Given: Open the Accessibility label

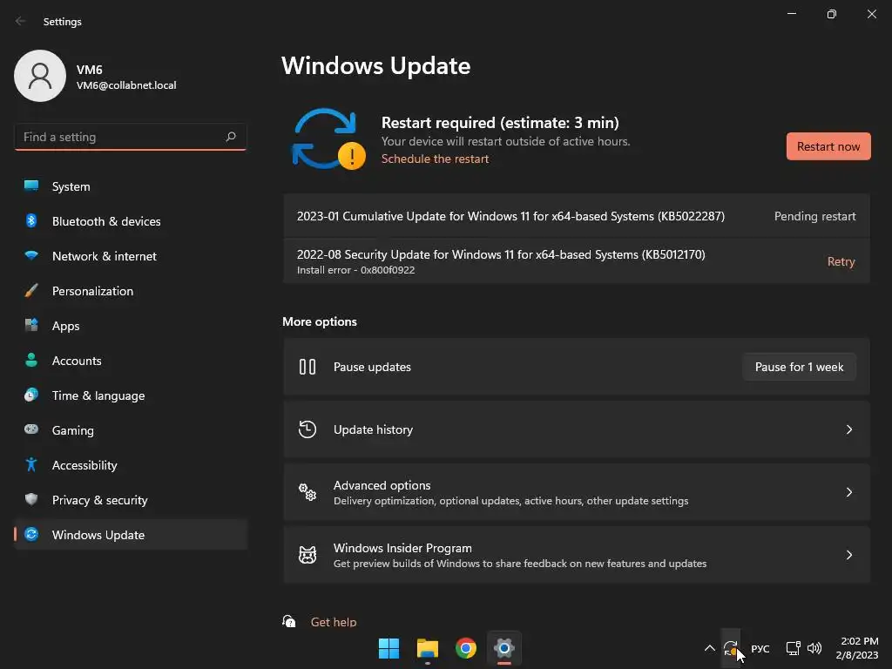Looking at the screenshot, I should tap(84, 465).
